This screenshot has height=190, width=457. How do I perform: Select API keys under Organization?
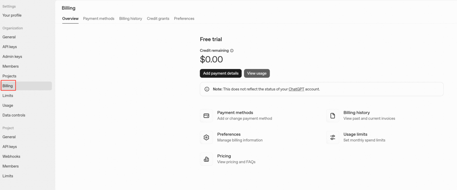click(10, 47)
